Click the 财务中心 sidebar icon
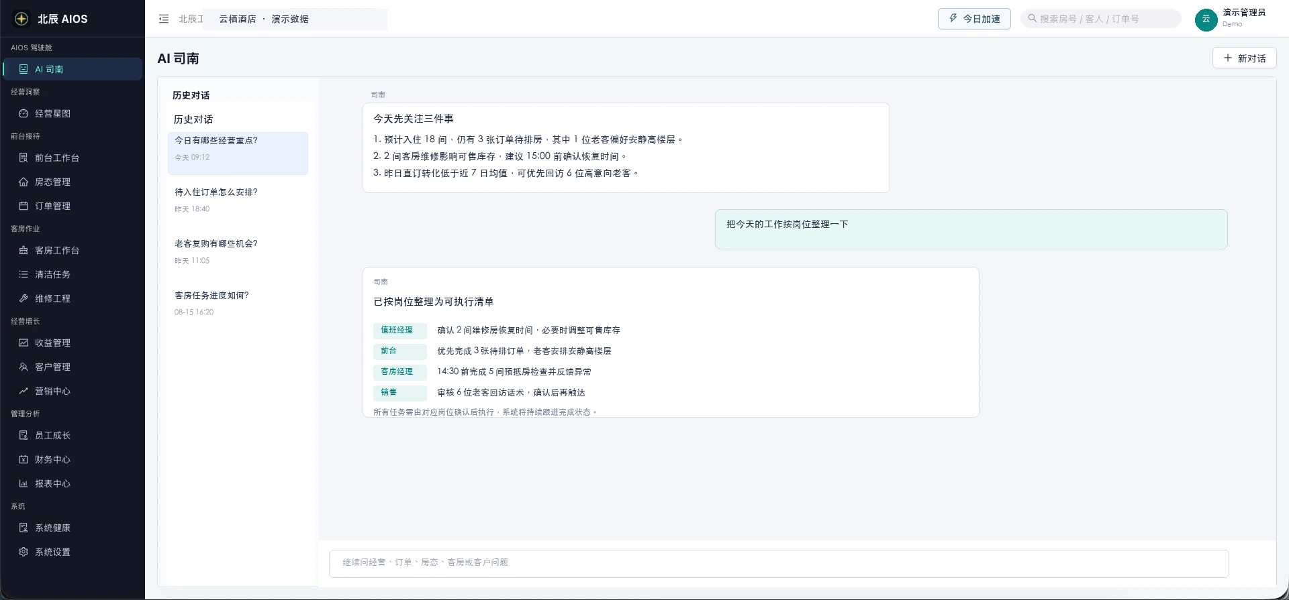The height and width of the screenshot is (600, 1289). click(23, 459)
